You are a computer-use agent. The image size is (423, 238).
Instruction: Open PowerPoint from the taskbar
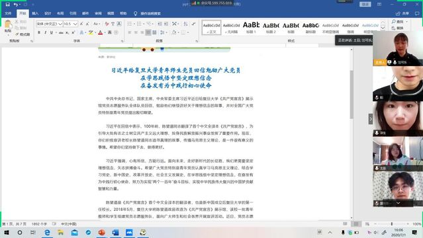(x=102, y=232)
